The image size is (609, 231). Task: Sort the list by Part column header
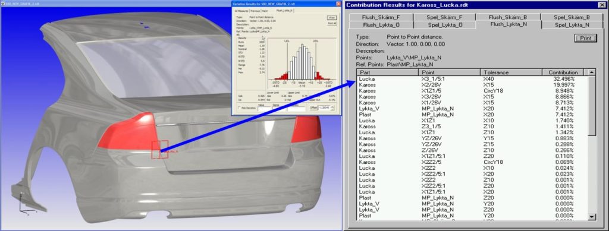(387, 72)
